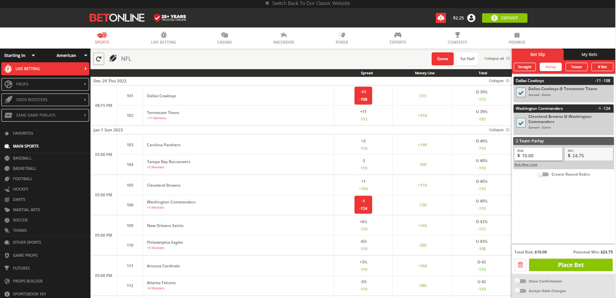This screenshot has height=298, width=616.
Task: Open the Sports section icon
Action: pyautogui.click(x=102, y=35)
